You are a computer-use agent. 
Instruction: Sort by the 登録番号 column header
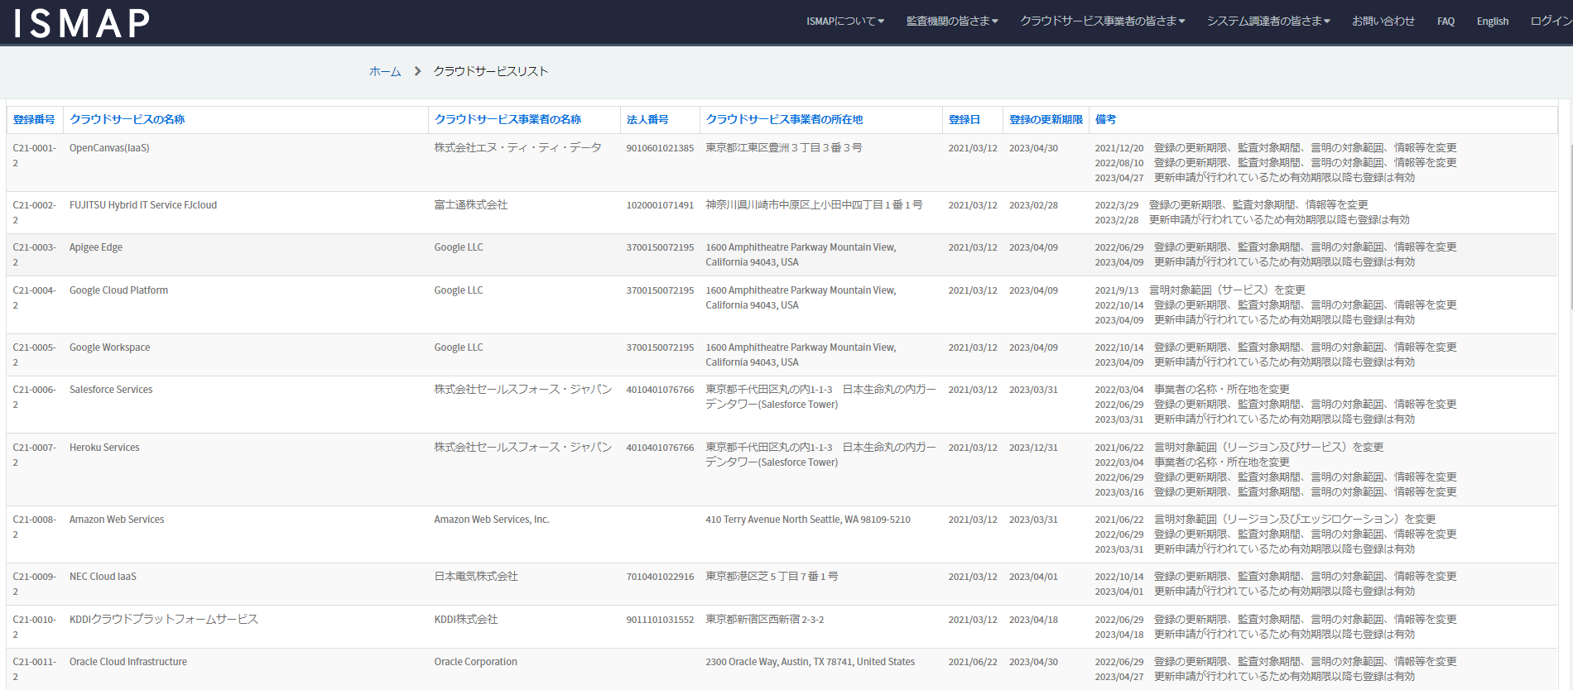click(34, 120)
